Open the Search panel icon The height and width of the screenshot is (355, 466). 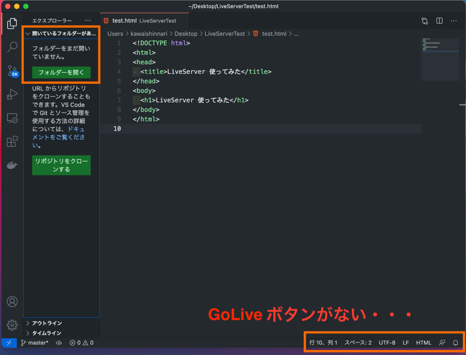12,47
